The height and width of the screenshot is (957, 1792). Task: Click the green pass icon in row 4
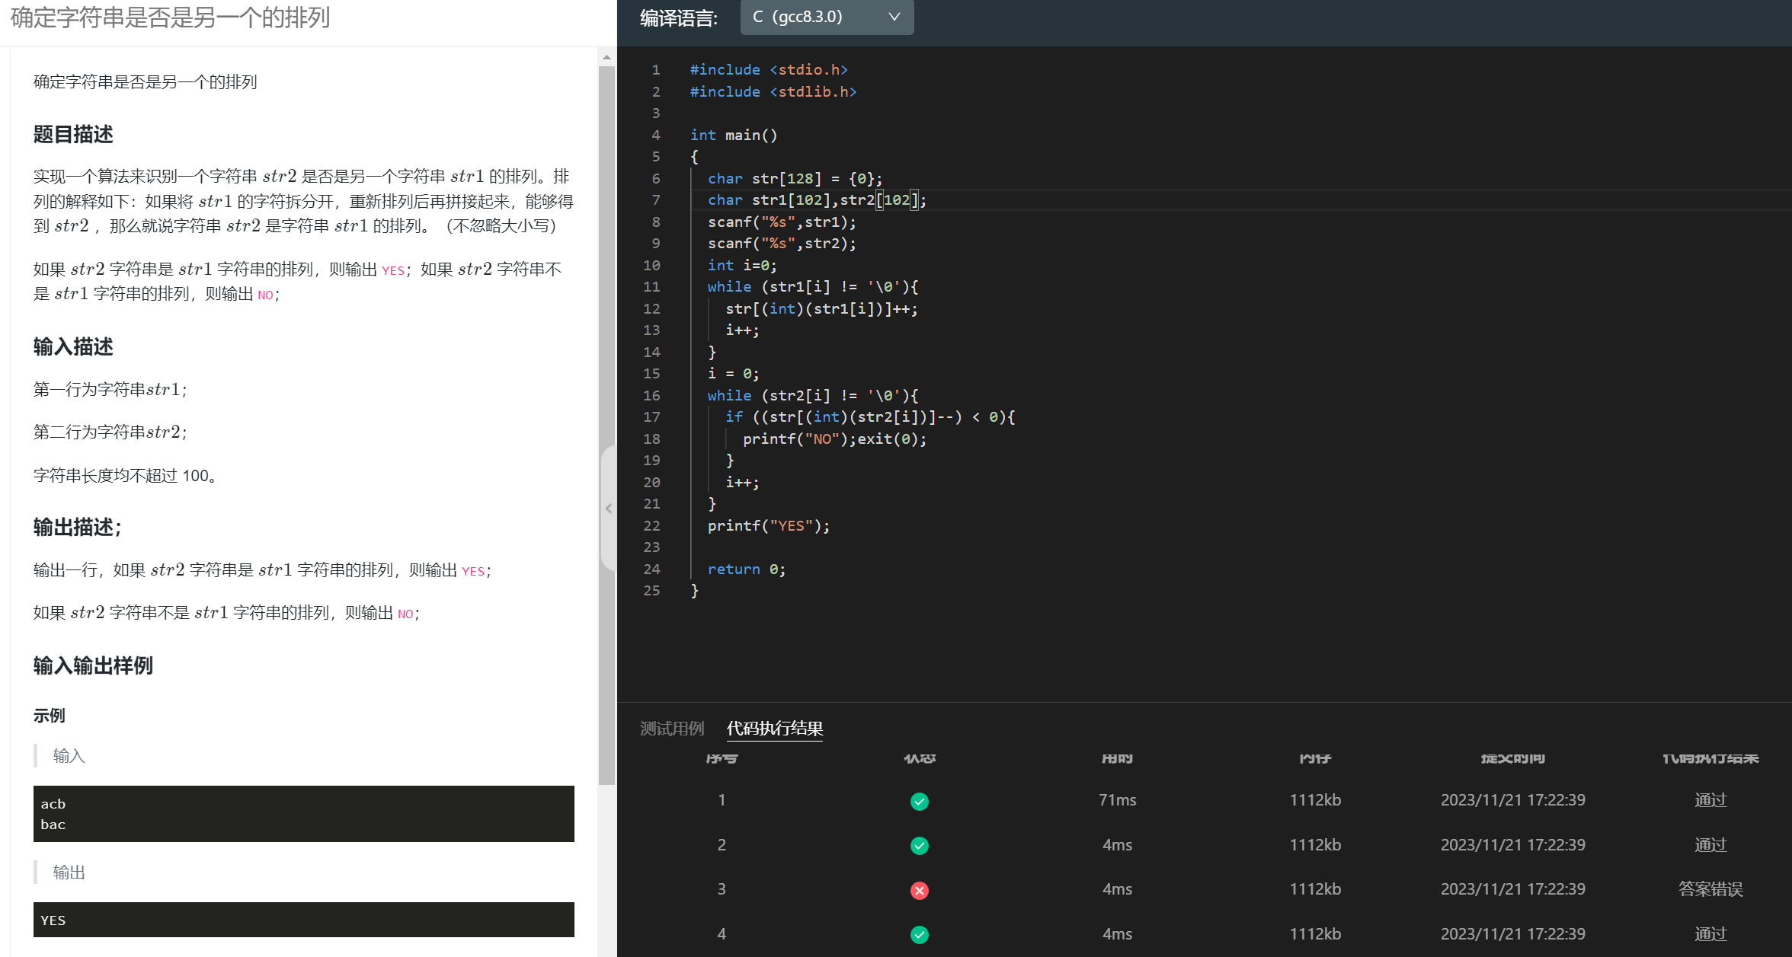click(x=920, y=935)
